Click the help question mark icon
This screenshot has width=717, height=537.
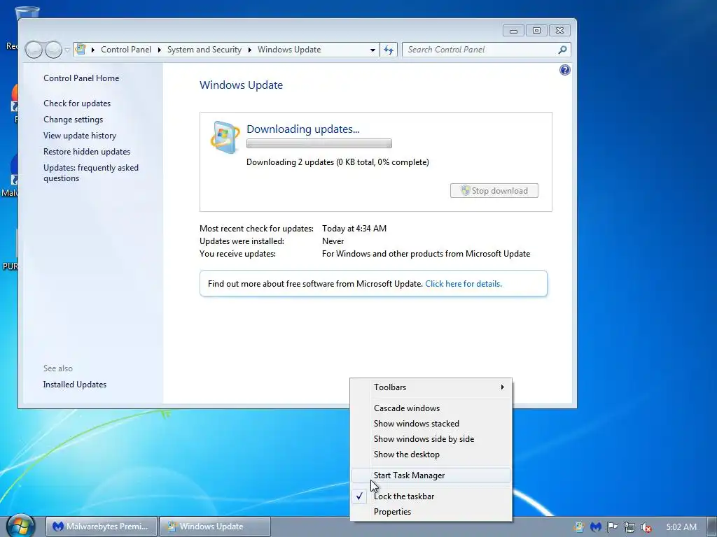tap(565, 70)
